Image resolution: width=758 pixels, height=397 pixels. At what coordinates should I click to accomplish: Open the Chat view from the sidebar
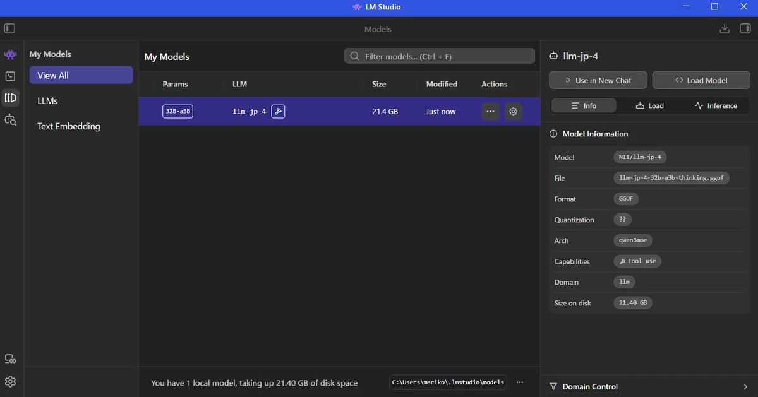pyautogui.click(x=10, y=55)
